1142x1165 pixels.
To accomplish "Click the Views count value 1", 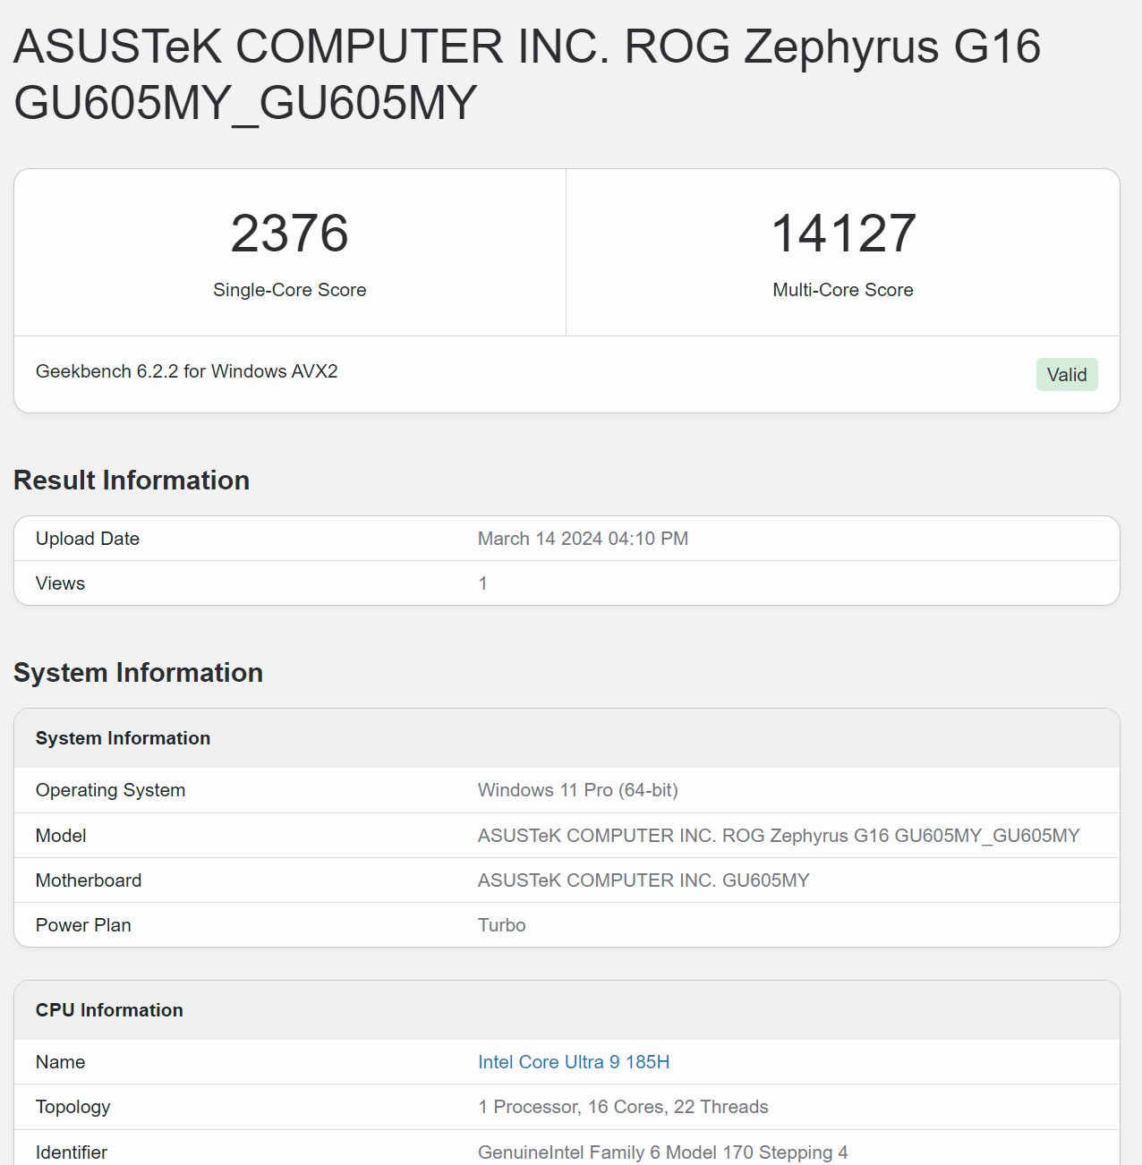I will click(482, 583).
